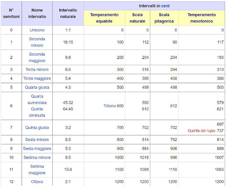Screen dimensions: 227x188
Task: Click the Settima minore link
Action: tap(40, 157)
